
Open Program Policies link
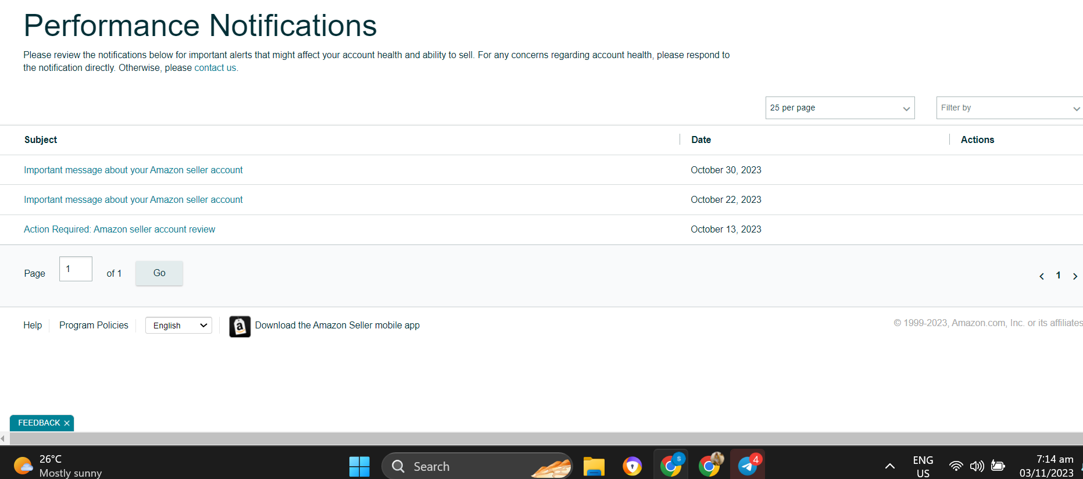(94, 326)
